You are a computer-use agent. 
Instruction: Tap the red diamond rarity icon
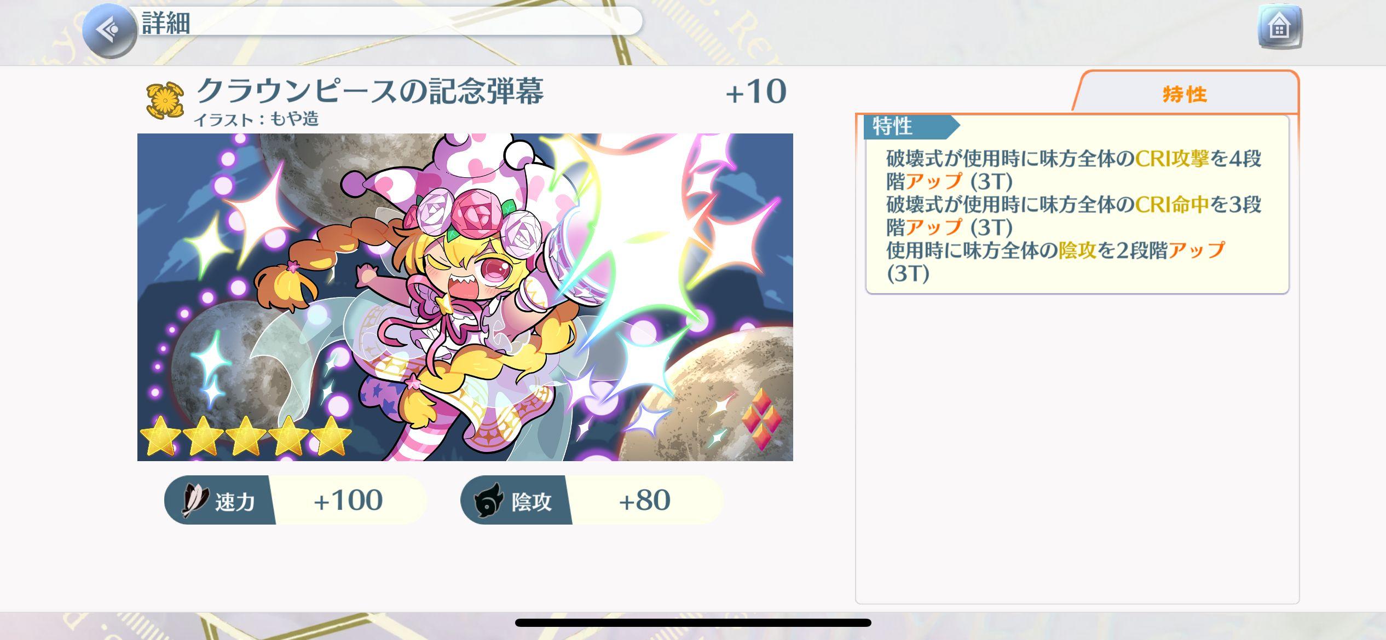pos(761,418)
